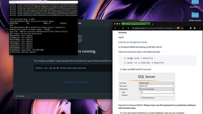Click the terminal window title bar
The height and width of the screenshot is (114, 203).
click(x=43, y=2)
